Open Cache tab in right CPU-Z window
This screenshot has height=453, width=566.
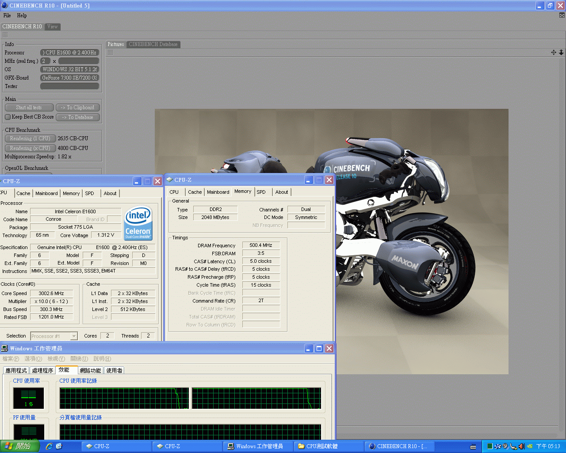tap(195, 192)
